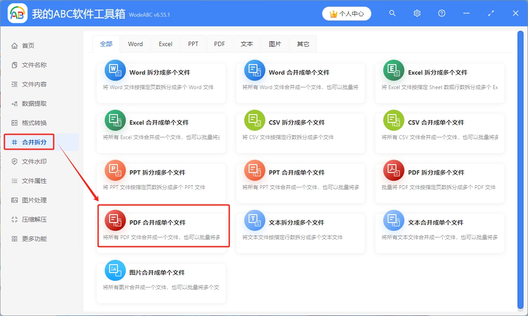Switch to the Excel tab
This screenshot has width=528, height=316.
pos(165,43)
